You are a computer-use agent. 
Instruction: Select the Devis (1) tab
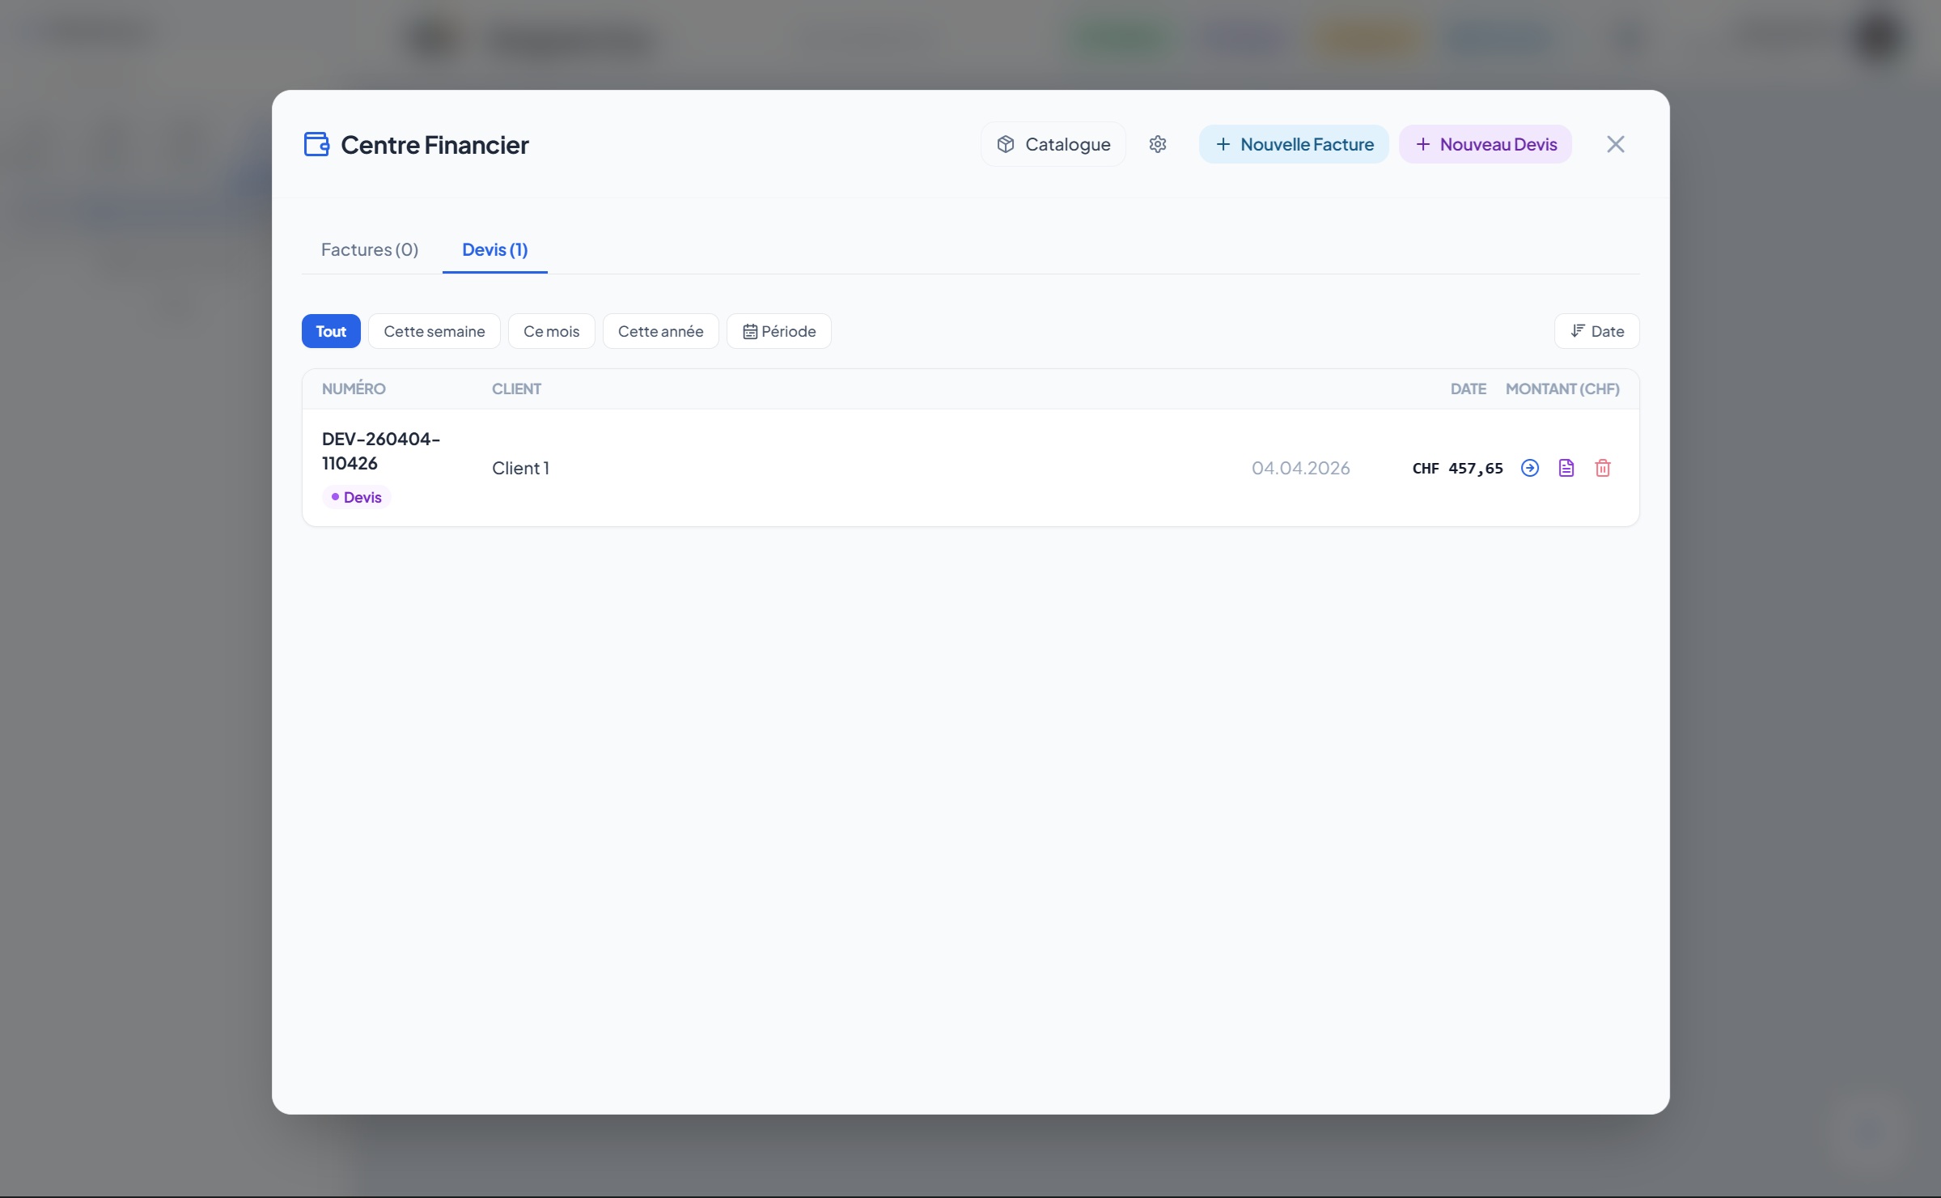(494, 249)
